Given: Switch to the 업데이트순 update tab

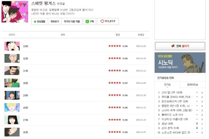Looking at the screenshot, I should click(193, 84).
